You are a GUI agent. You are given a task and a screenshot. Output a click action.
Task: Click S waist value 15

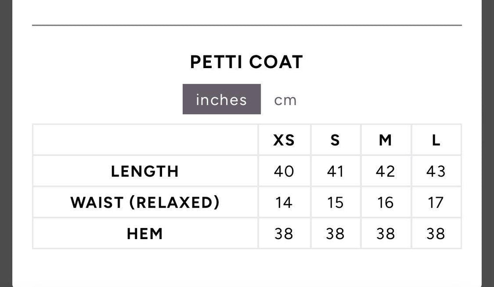335,202
